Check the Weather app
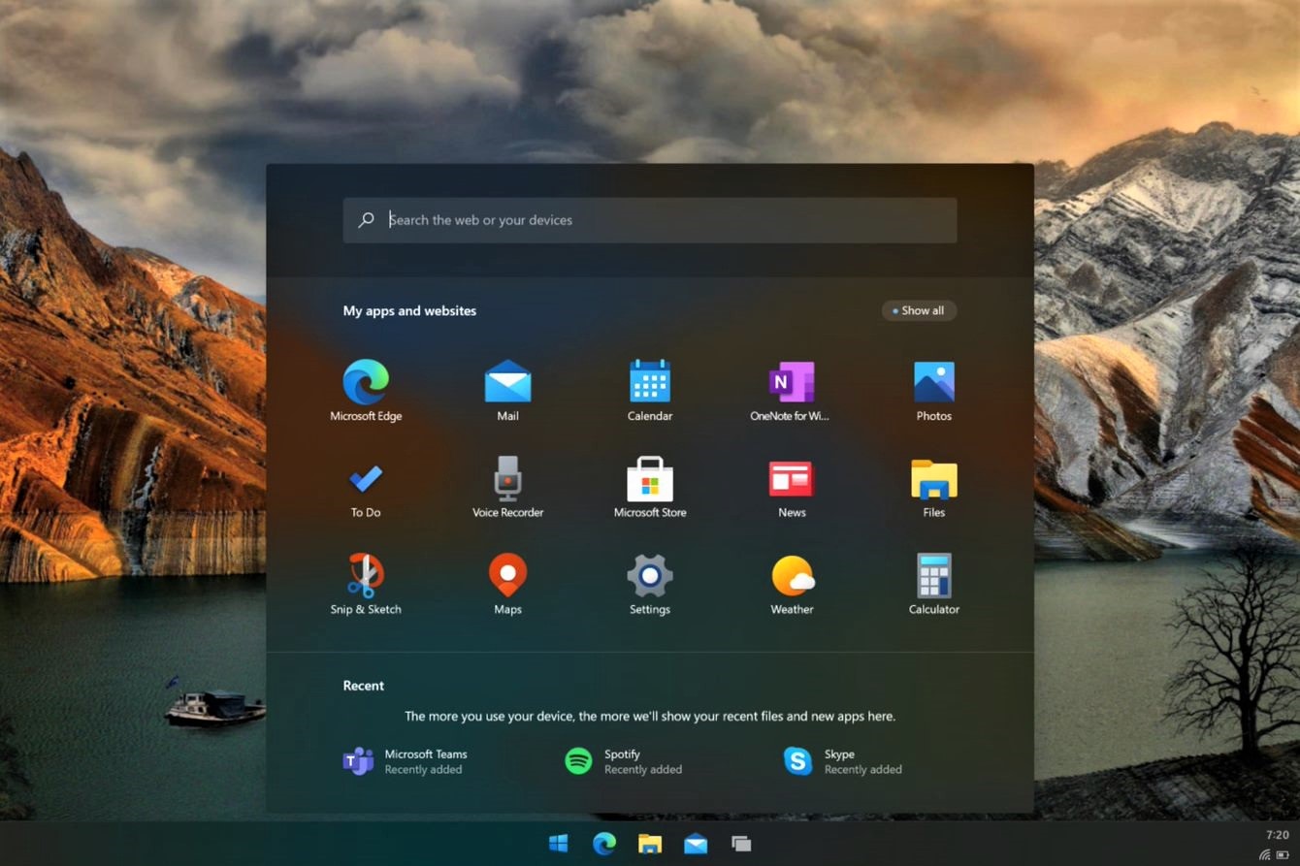The width and height of the screenshot is (1300, 866). click(x=792, y=574)
